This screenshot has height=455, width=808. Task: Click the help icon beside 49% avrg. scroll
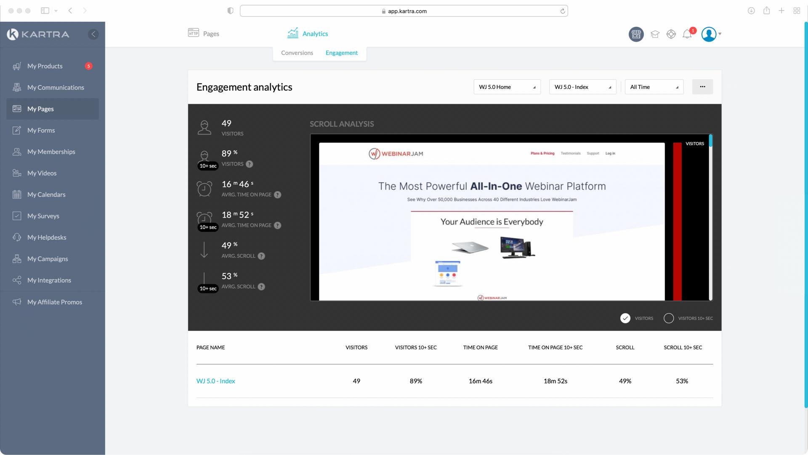pos(261,256)
